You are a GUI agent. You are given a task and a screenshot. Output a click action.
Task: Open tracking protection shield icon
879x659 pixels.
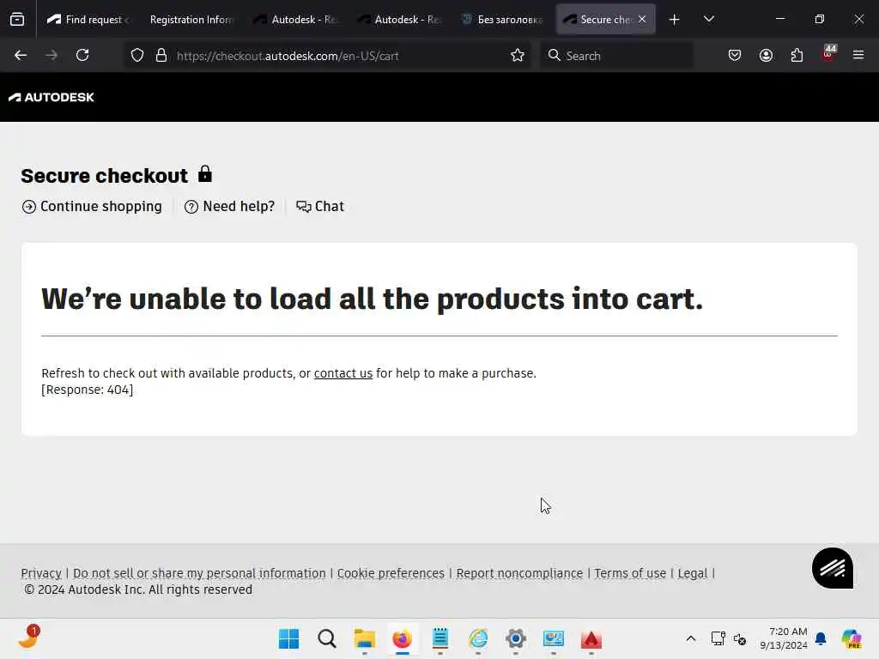(137, 55)
